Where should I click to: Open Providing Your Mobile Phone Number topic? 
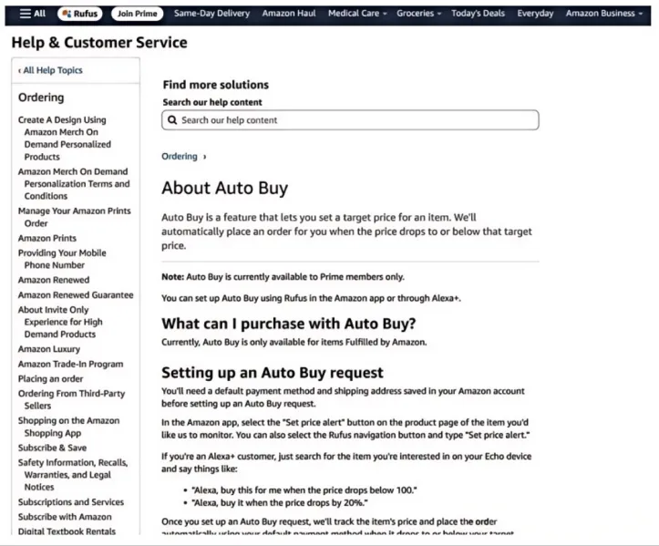(62, 259)
